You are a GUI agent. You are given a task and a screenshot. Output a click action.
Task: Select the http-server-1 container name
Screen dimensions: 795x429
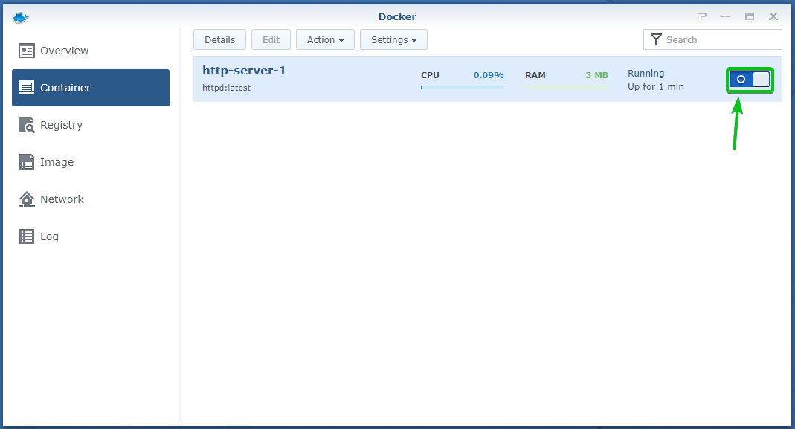pos(244,71)
